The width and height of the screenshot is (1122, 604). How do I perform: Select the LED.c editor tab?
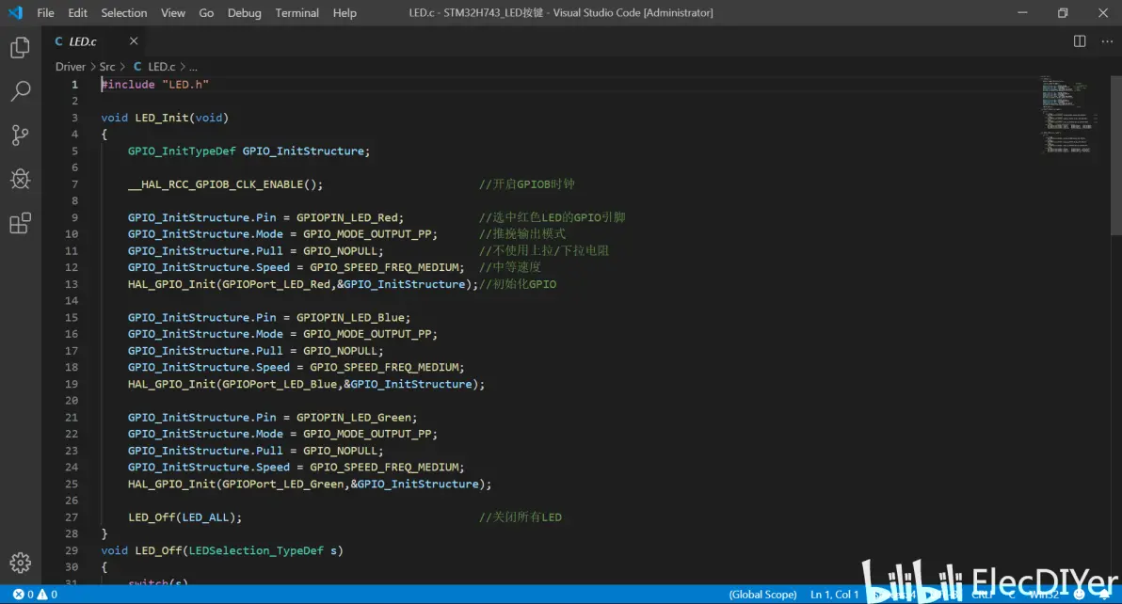click(x=83, y=41)
